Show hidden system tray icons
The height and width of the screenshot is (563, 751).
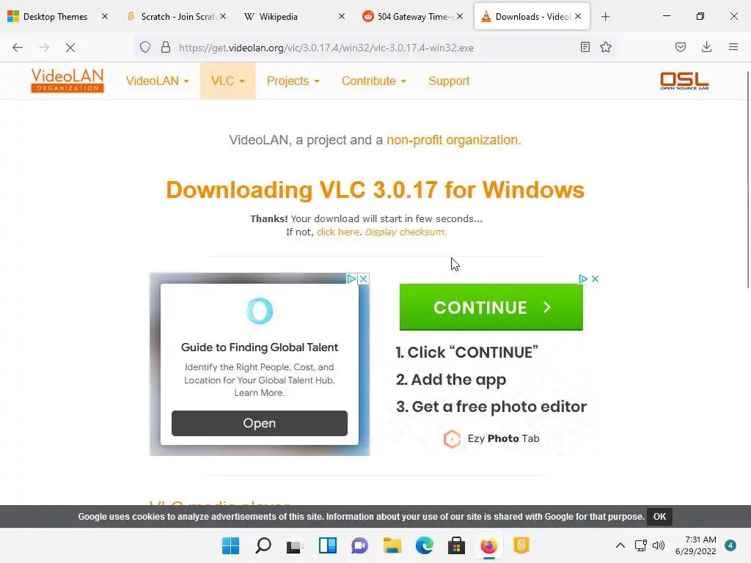click(620, 545)
